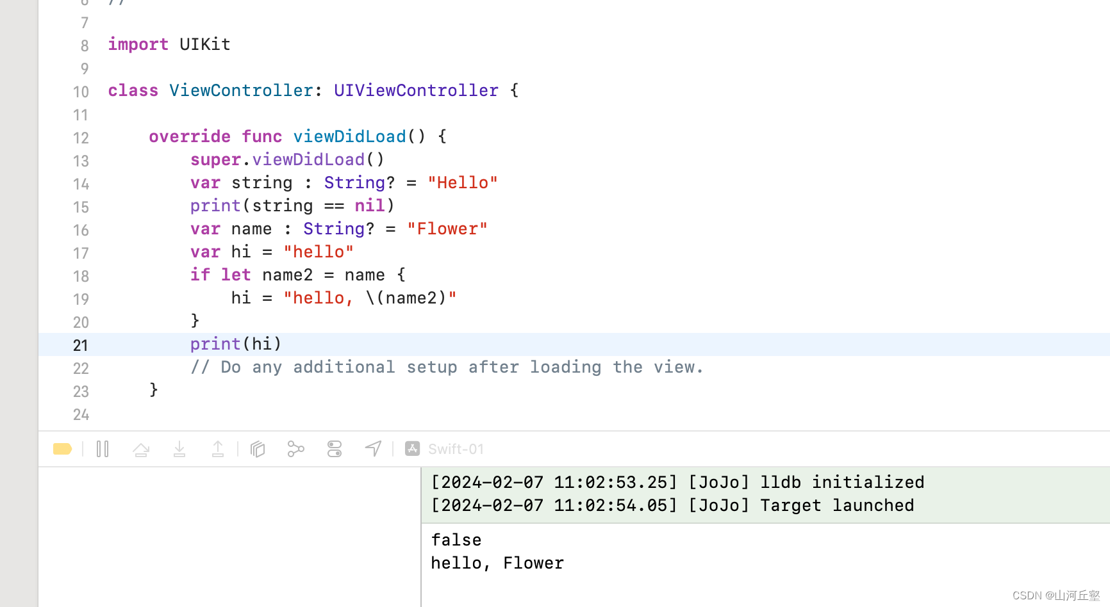
Task: Click 'ViewController' class name on line 10
Action: pyautogui.click(x=241, y=90)
